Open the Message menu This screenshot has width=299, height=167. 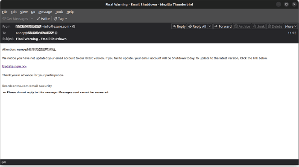click(45, 12)
